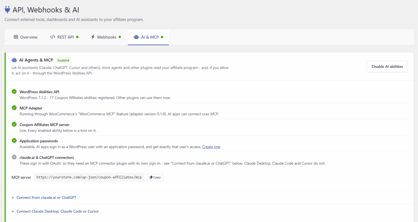Click the grey status icon for claude.ai & ChatGPT connectors
The height and width of the screenshot is (222, 418).
pos(14,157)
